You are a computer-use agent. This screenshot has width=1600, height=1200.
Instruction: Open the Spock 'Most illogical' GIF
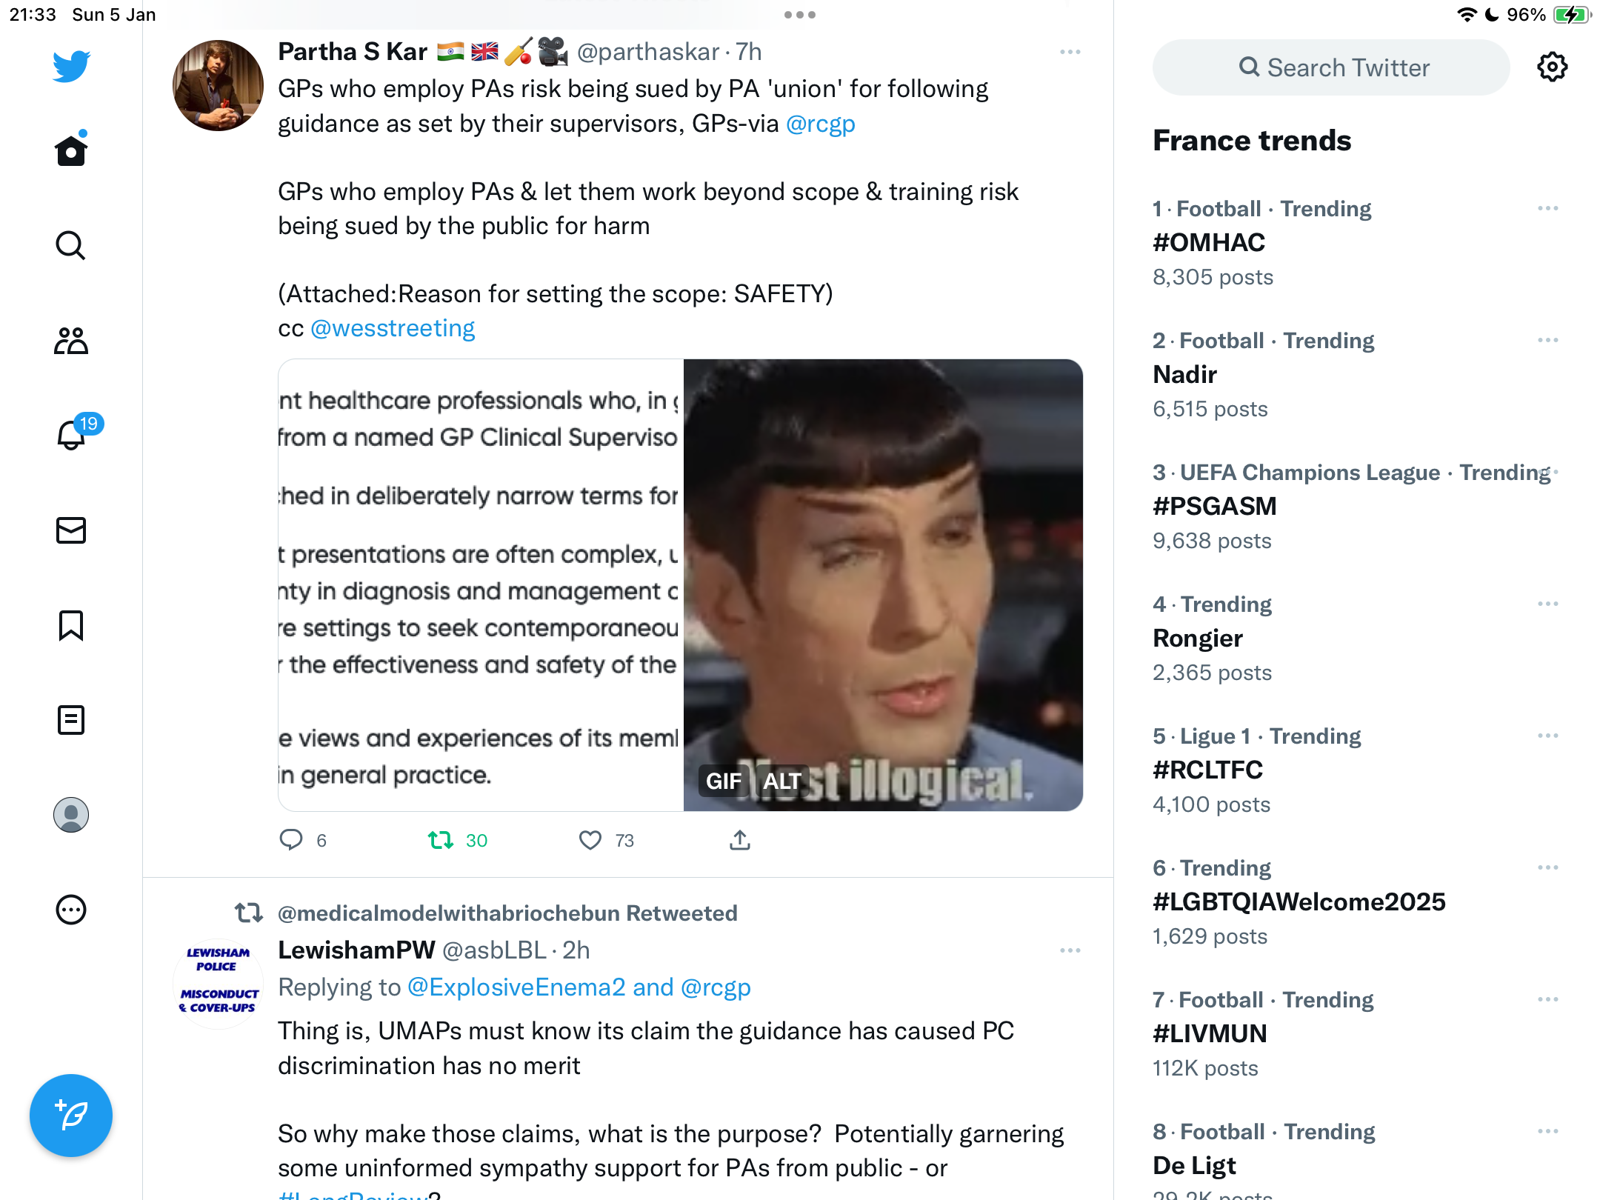[x=883, y=585]
